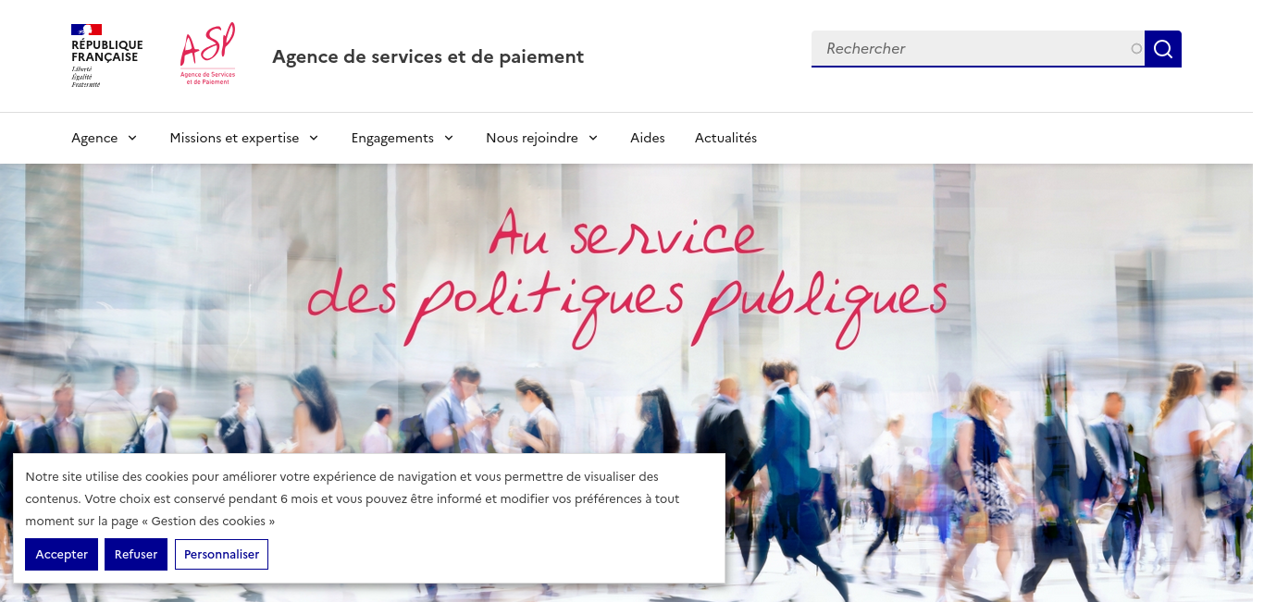The image size is (1264, 602).
Task: Click the Agence de services et de paiement title
Action: click(428, 56)
